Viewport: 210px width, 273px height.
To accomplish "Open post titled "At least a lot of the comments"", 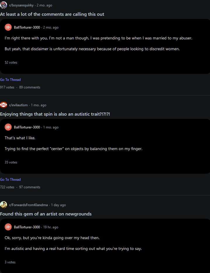I will coord(52,14).
